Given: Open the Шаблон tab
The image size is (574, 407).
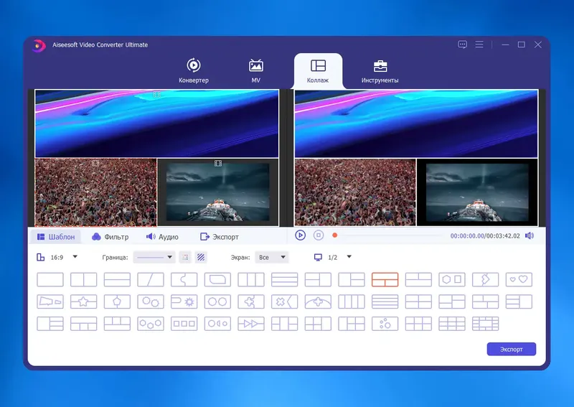Looking at the screenshot, I should pyautogui.click(x=56, y=237).
